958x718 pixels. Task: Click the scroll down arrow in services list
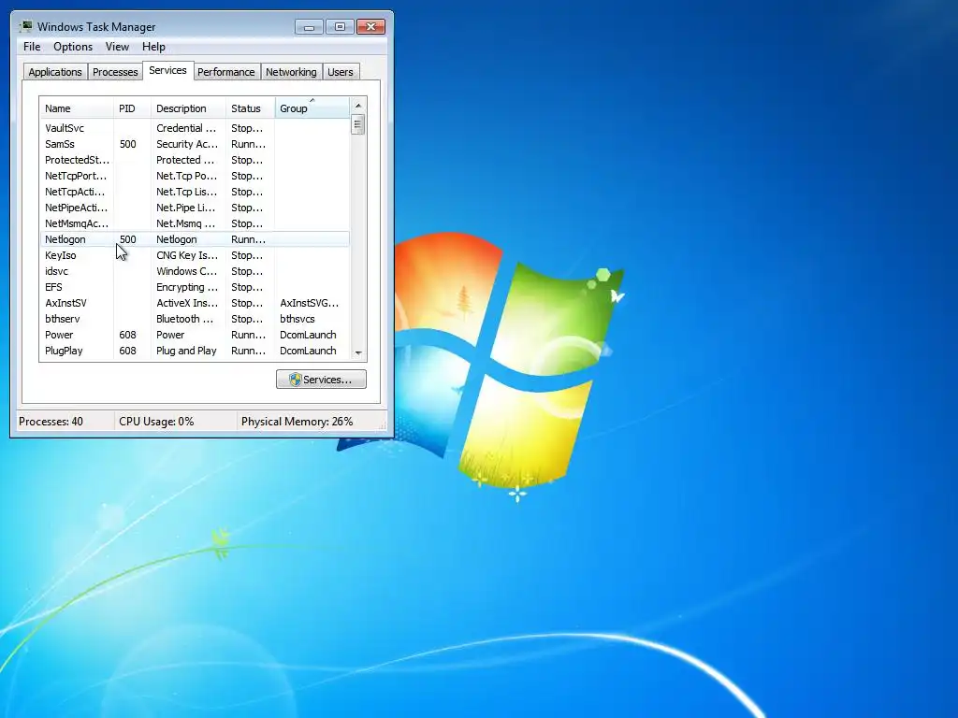358,352
